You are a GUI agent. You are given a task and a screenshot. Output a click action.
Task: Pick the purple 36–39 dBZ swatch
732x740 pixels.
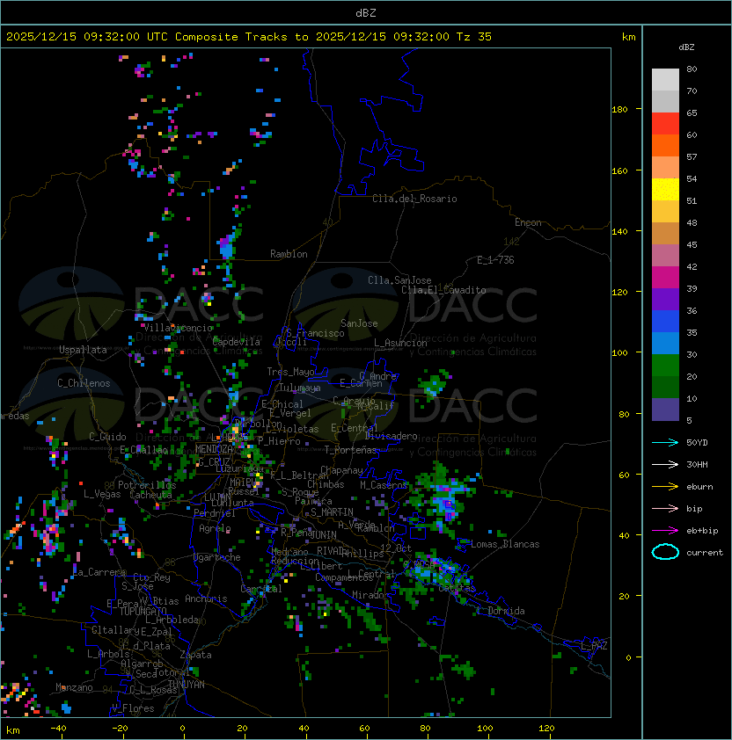[x=665, y=299]
